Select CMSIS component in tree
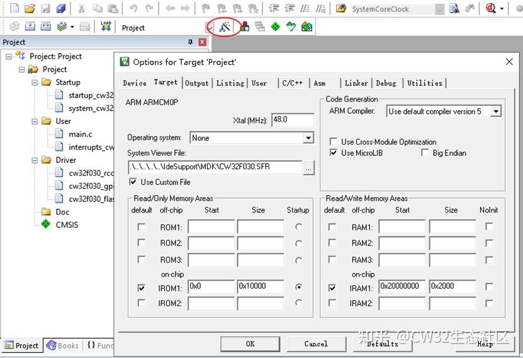523x358 pixels. (67, 225)
